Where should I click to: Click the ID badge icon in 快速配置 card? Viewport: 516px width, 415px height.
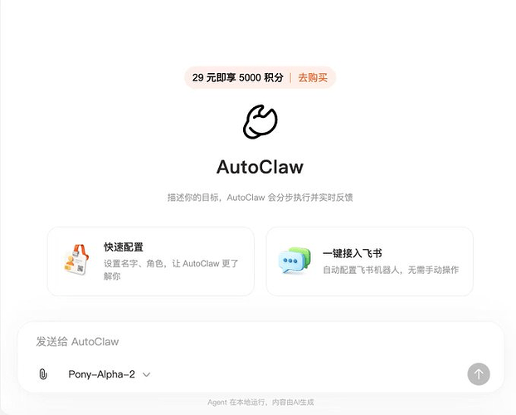(76, 260)
